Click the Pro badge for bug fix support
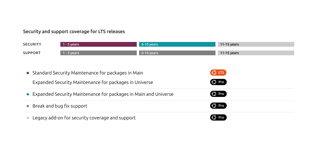 pos(218,106)
